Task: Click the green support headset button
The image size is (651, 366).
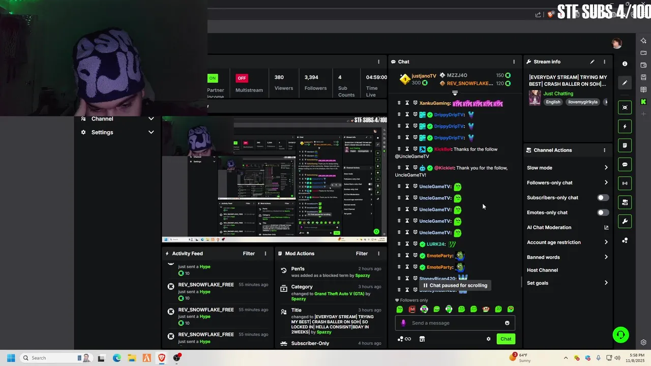Action: pos(620,335)
